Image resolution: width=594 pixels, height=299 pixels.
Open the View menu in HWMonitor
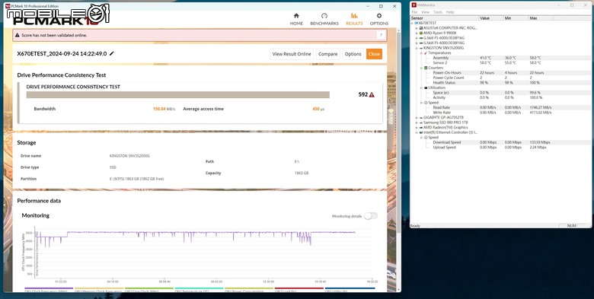[x=426, y=12]
